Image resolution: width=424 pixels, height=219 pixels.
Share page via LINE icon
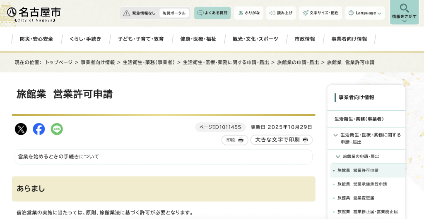(57, 129)
